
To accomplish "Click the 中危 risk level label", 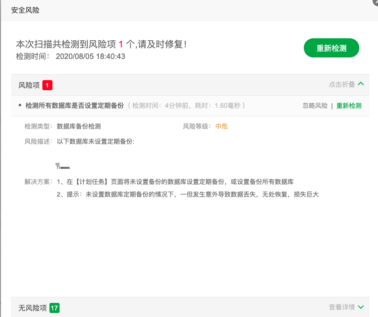I will 222,126.
